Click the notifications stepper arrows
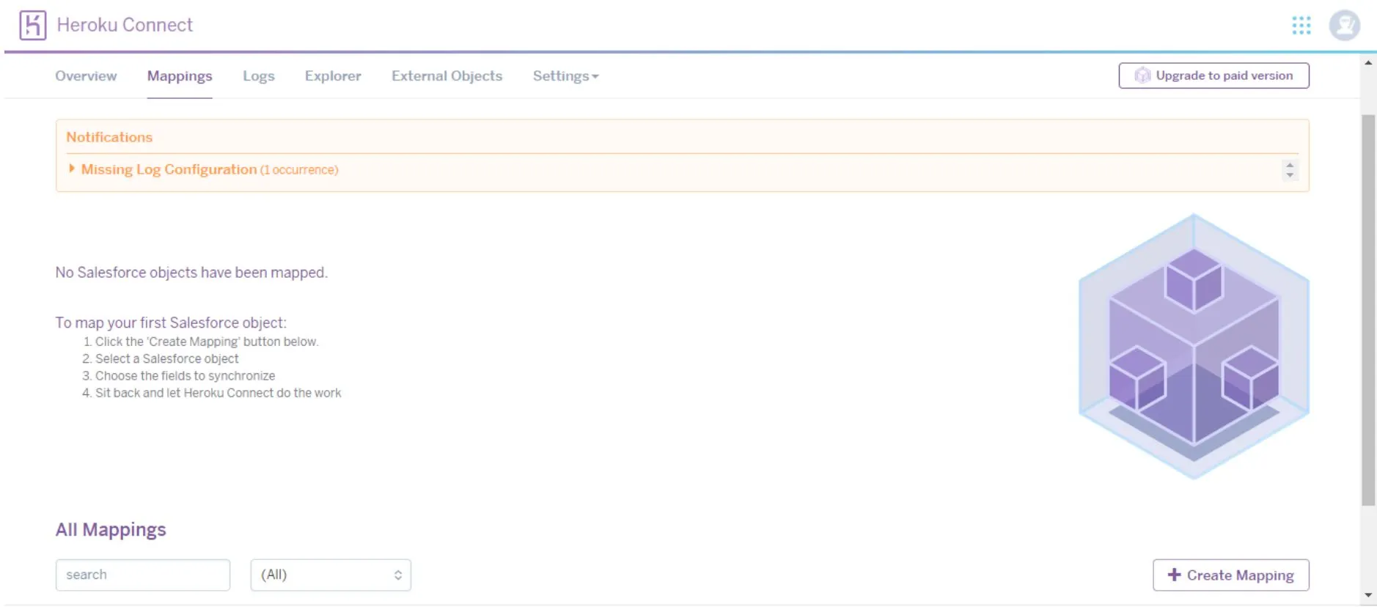The width and height of the screenshot is (1377, 612). (1289, 170)
